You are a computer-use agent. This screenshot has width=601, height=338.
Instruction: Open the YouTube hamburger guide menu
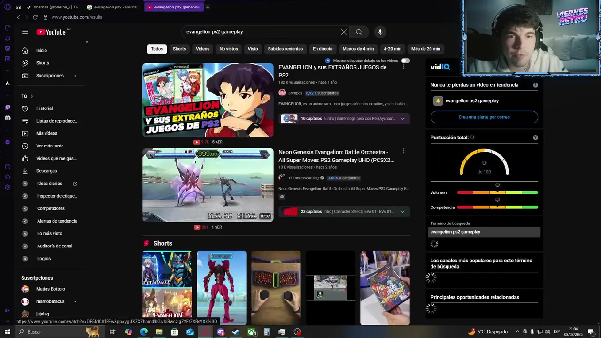[25, 32]
